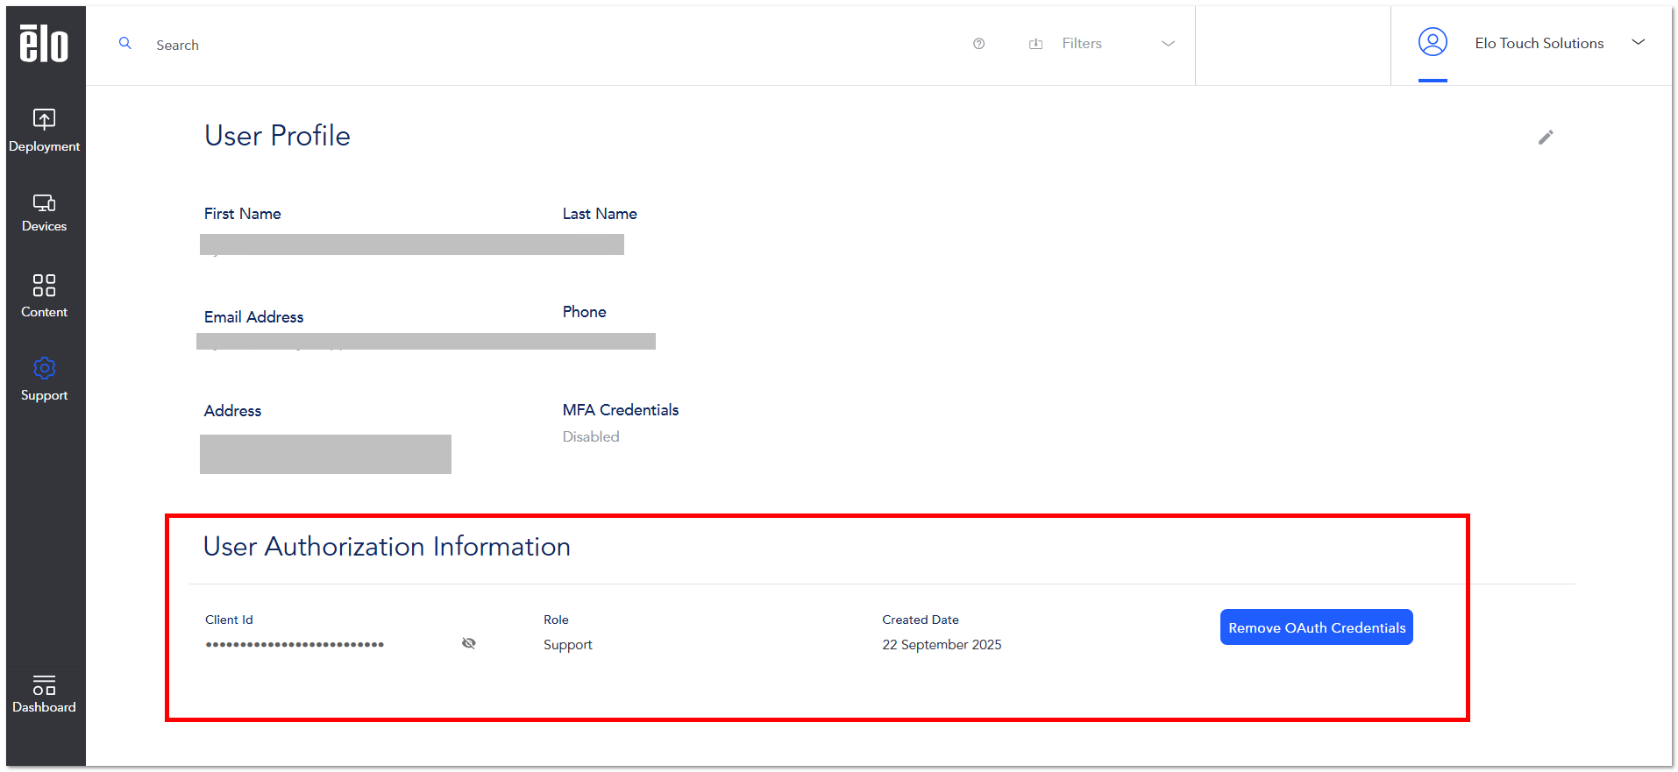Click the MFA Credentials Disabled status
Image resolution: width=1678 pixels, height=772 pixels.
pos(590,436)
